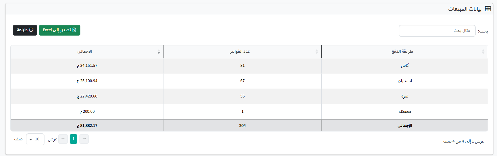Click the فيزة row cell
Screen dimensions: 497x156
[x=405, y=96]
